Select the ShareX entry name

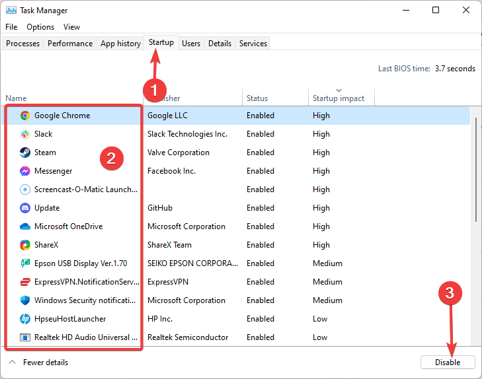click(46, 245)
